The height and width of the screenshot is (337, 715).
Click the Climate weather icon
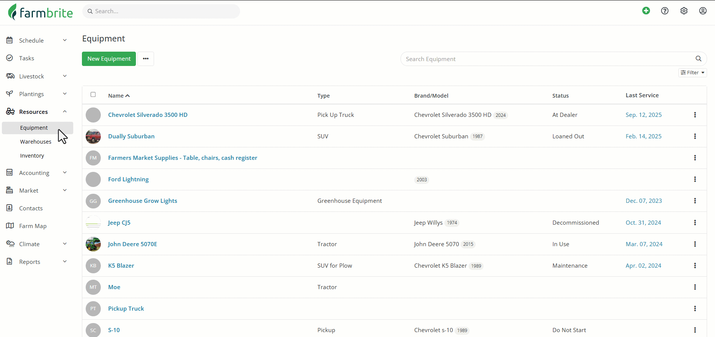tap(10, 244)
